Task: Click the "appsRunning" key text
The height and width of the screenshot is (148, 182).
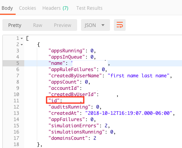Action: pyautogui.click(x=67, y=51)
